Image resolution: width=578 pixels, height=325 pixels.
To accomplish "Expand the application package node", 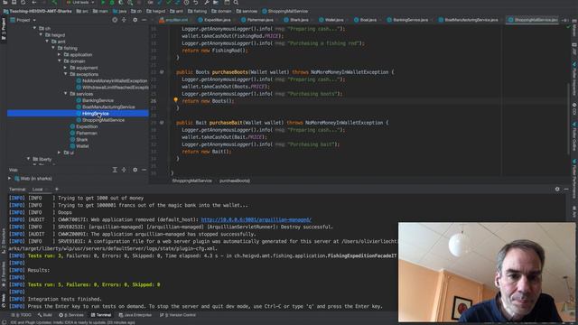I will [60, 54].
